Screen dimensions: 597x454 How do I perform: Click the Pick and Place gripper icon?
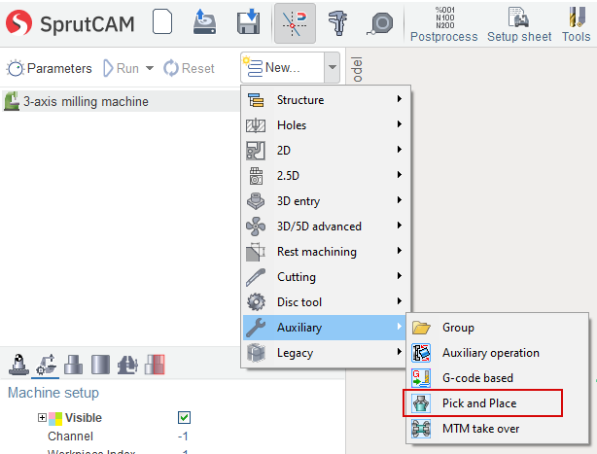(421, 403)
